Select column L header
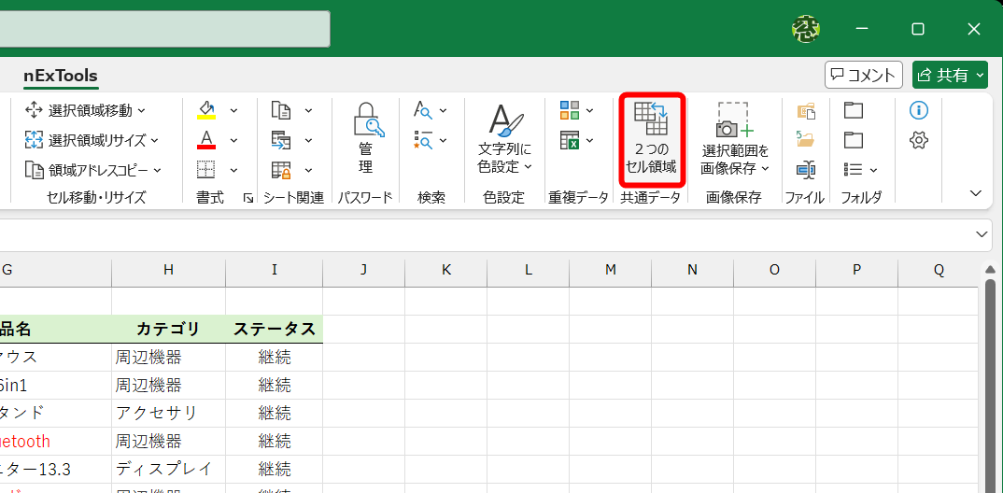Image resolution: width=1003 pixels, height=493 pixels. click(x=528, y=270)
